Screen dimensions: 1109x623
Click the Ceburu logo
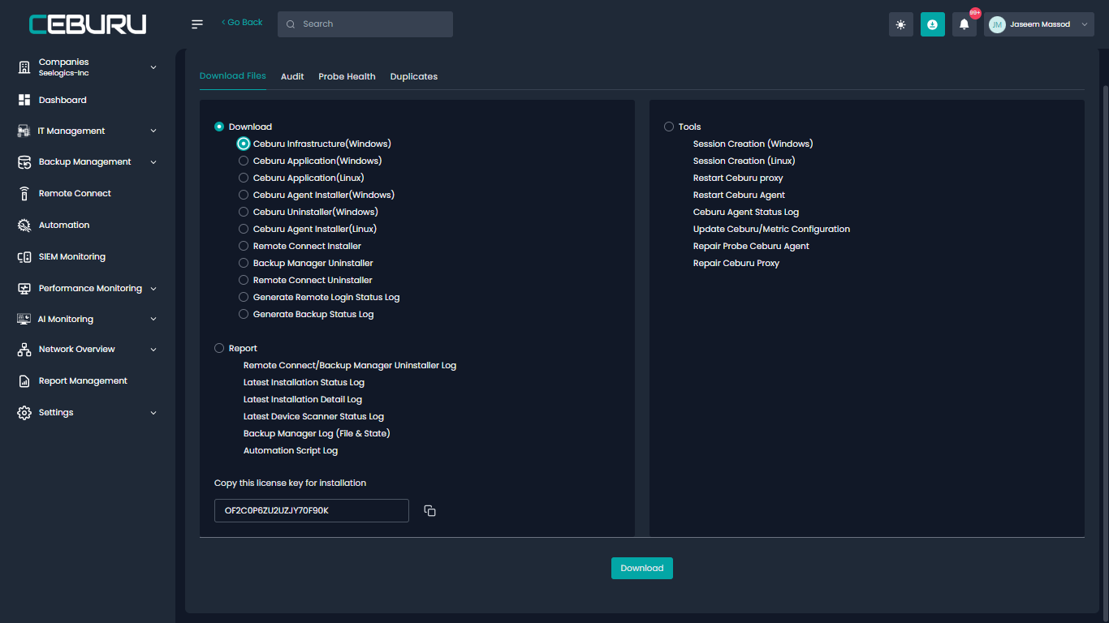click(x=88, y=24)
